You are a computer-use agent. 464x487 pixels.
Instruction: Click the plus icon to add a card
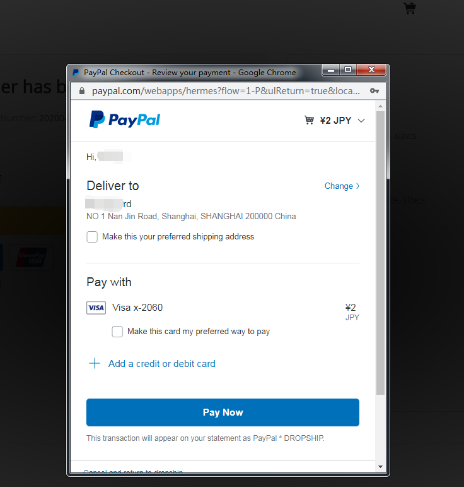(95, 363)
